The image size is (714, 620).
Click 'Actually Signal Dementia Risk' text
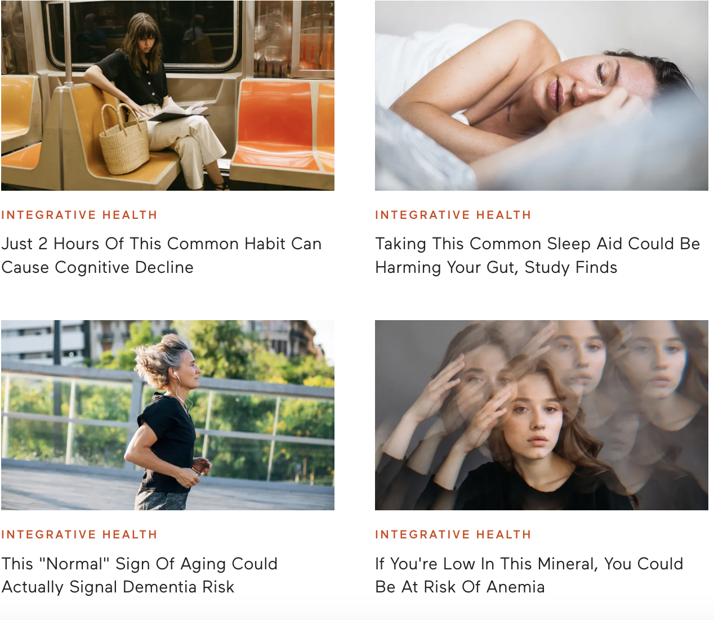(x=118, y=587)
